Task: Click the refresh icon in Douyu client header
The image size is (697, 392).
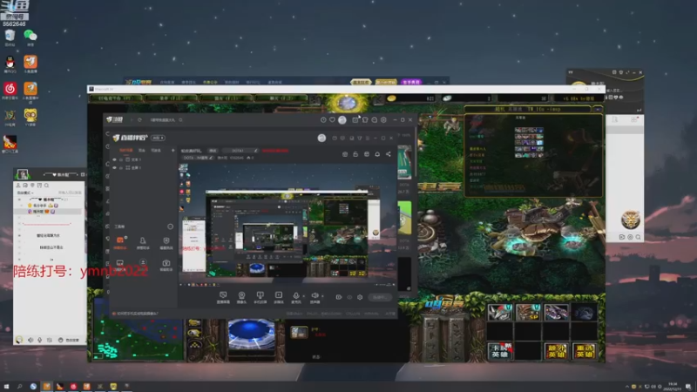Action: click(x=139, y=120)
